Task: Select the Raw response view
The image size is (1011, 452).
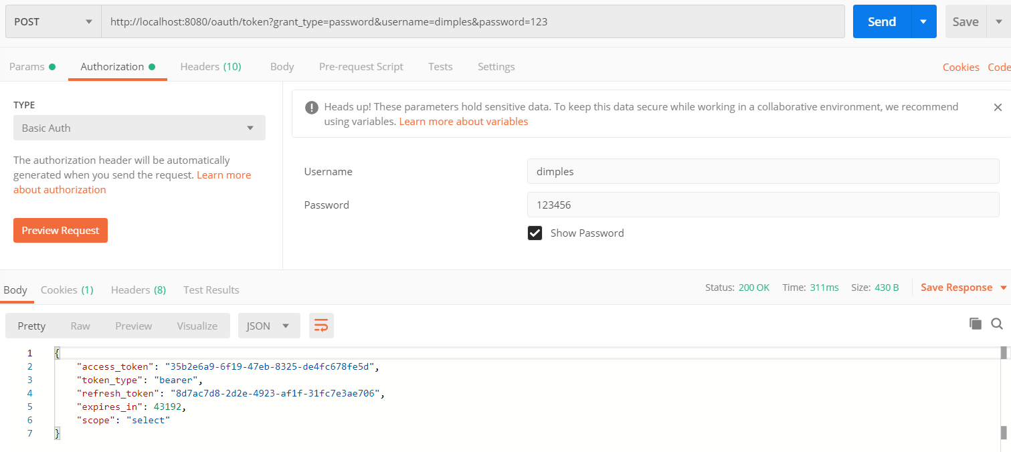Action: 80,326
